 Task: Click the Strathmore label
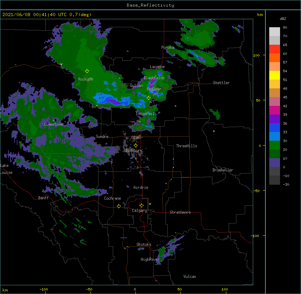[x=180, y=212]
